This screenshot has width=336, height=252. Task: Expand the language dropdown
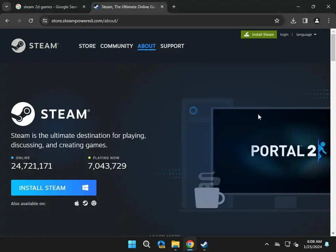(306, 34)
